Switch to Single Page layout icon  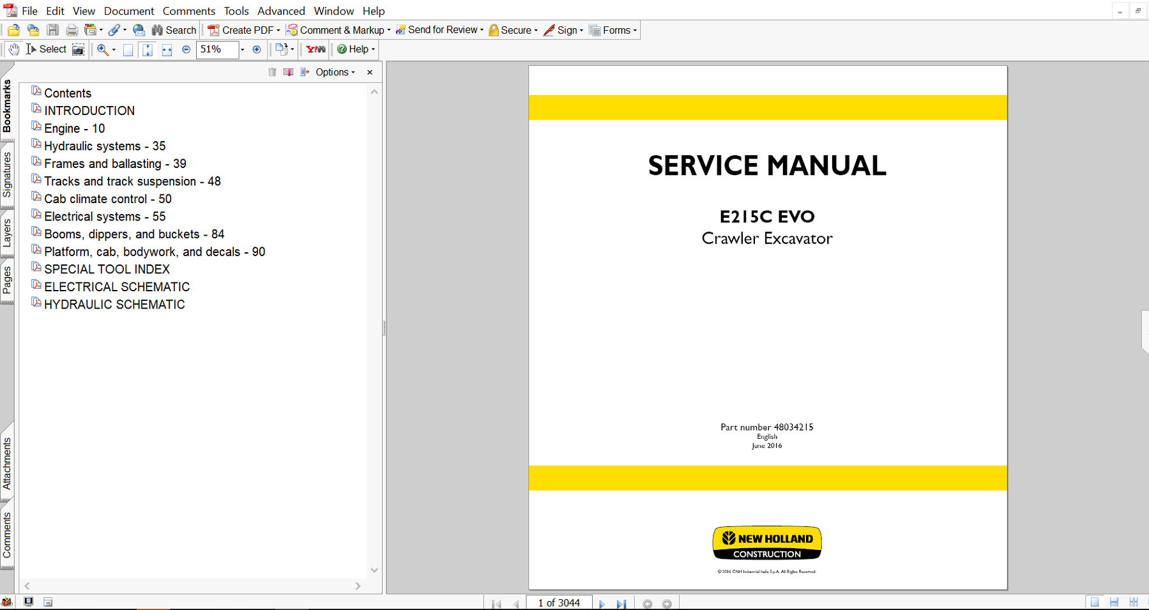pyautogui.click(x=1095, y=602)
